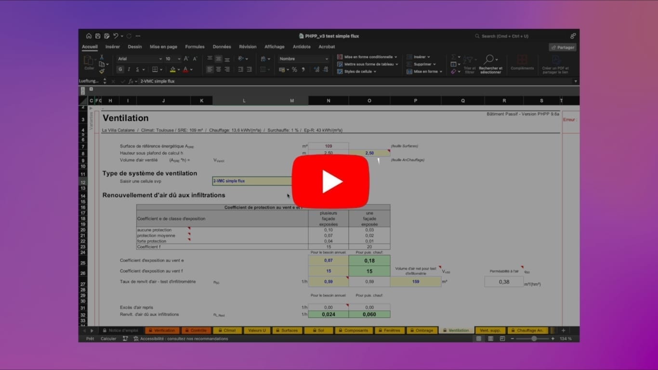This screenshot has height=370, width=658.
Task: Click the Format Painter brush icon
Action: point(102,71)
